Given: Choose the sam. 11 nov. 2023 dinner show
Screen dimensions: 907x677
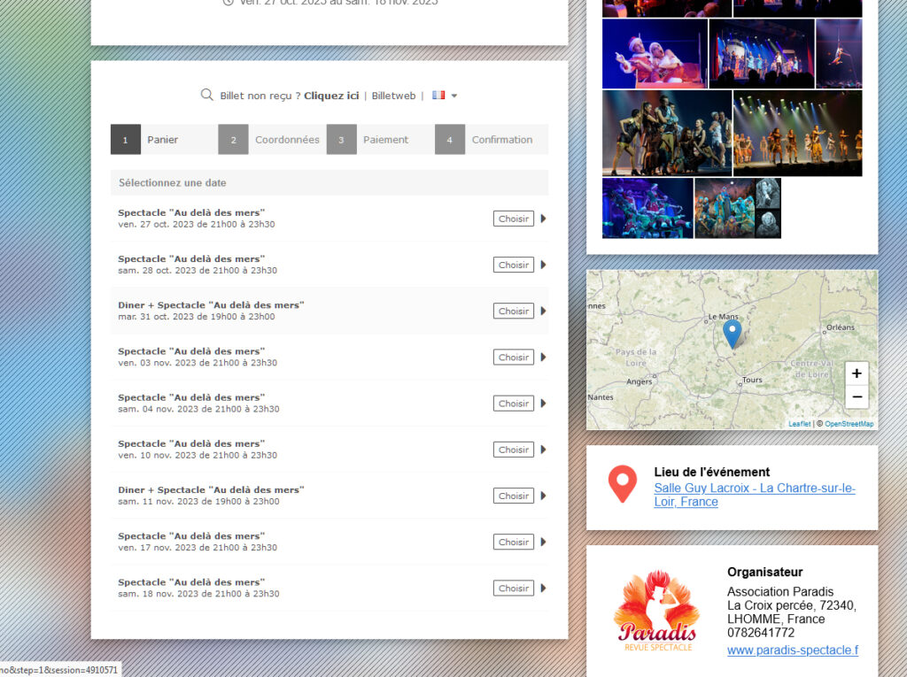Looking at the screenshot, I should coord(513,496).
